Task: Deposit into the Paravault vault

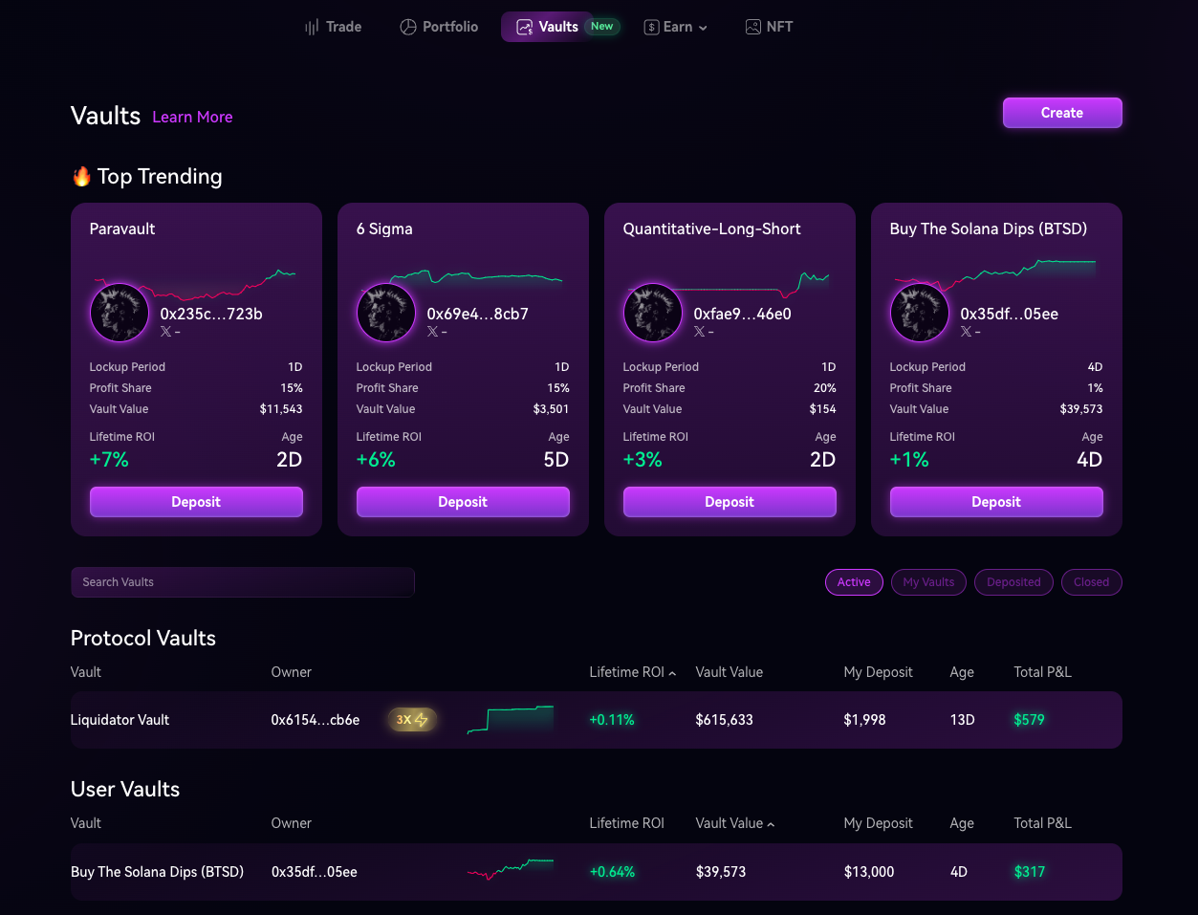Action: (196, 502)
